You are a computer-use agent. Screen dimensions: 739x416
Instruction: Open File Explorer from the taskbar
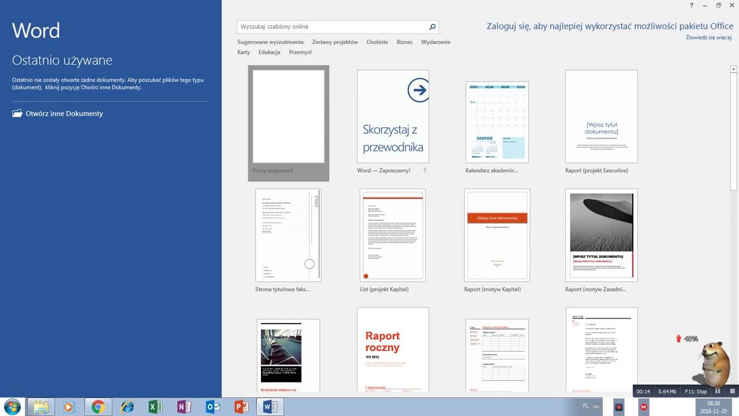[x=40, y=407]
